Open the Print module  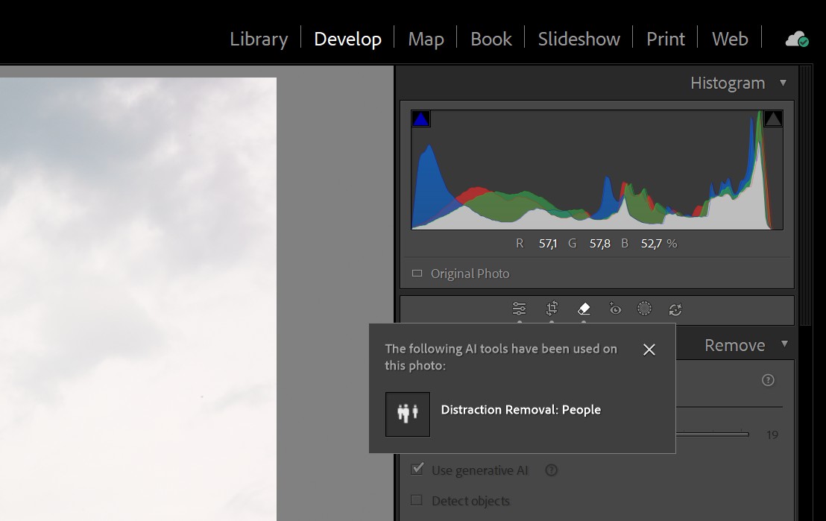click(665, 39)
